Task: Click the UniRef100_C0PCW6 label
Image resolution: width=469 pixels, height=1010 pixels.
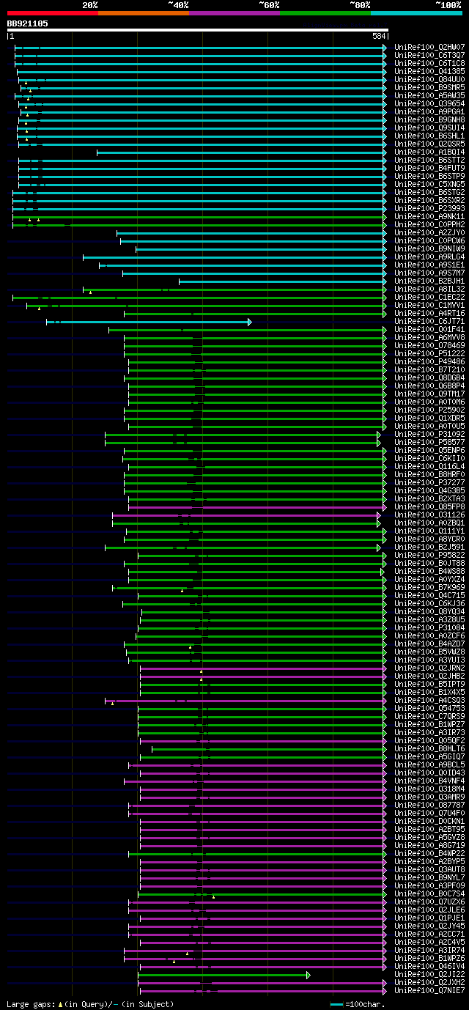Action: (429, 241)
